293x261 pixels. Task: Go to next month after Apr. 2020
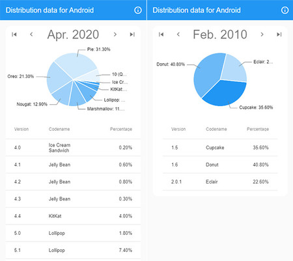[115, 34]
